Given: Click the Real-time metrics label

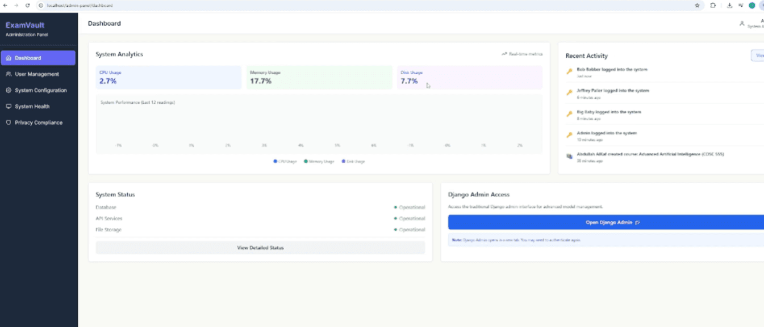Looking at the screenshot, I should point(525,54).
